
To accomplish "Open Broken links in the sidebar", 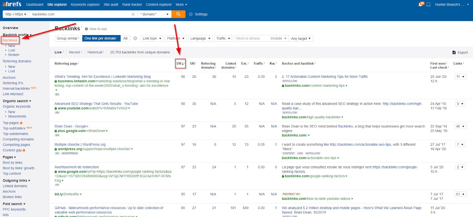I will click(12, 197).
